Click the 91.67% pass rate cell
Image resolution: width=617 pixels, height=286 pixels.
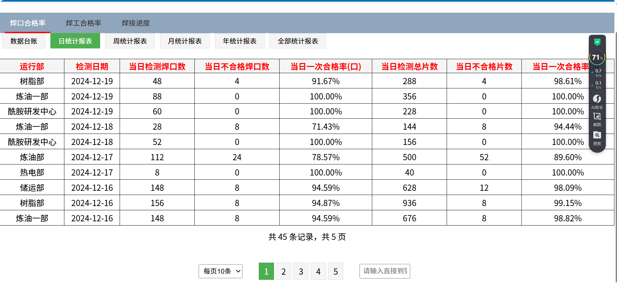click(326, 81)
